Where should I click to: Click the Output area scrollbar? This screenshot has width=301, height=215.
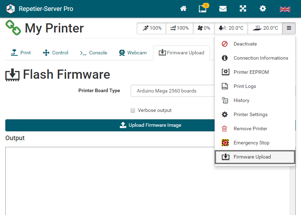292,191
